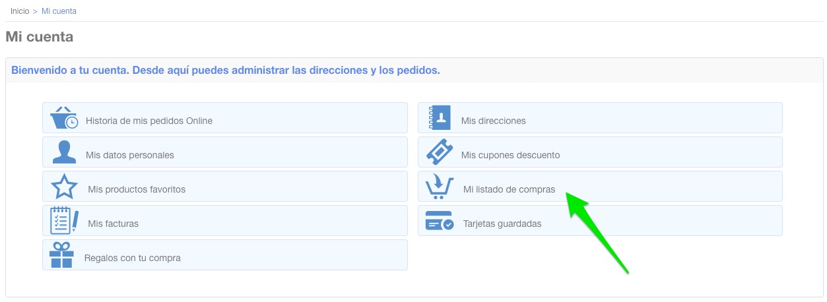
Task: Open "Mis direcciones" text link
Action: tap(494, 121)
